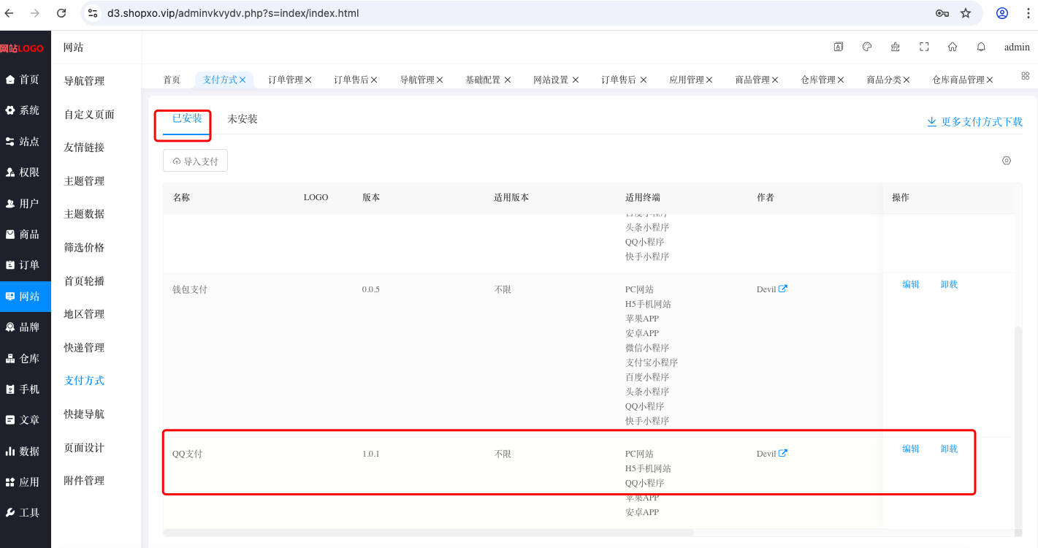Open 主题管理 in the submenu
This screenshot has height=548, width=1038.
pyautogui.click(x=84, y=181)
